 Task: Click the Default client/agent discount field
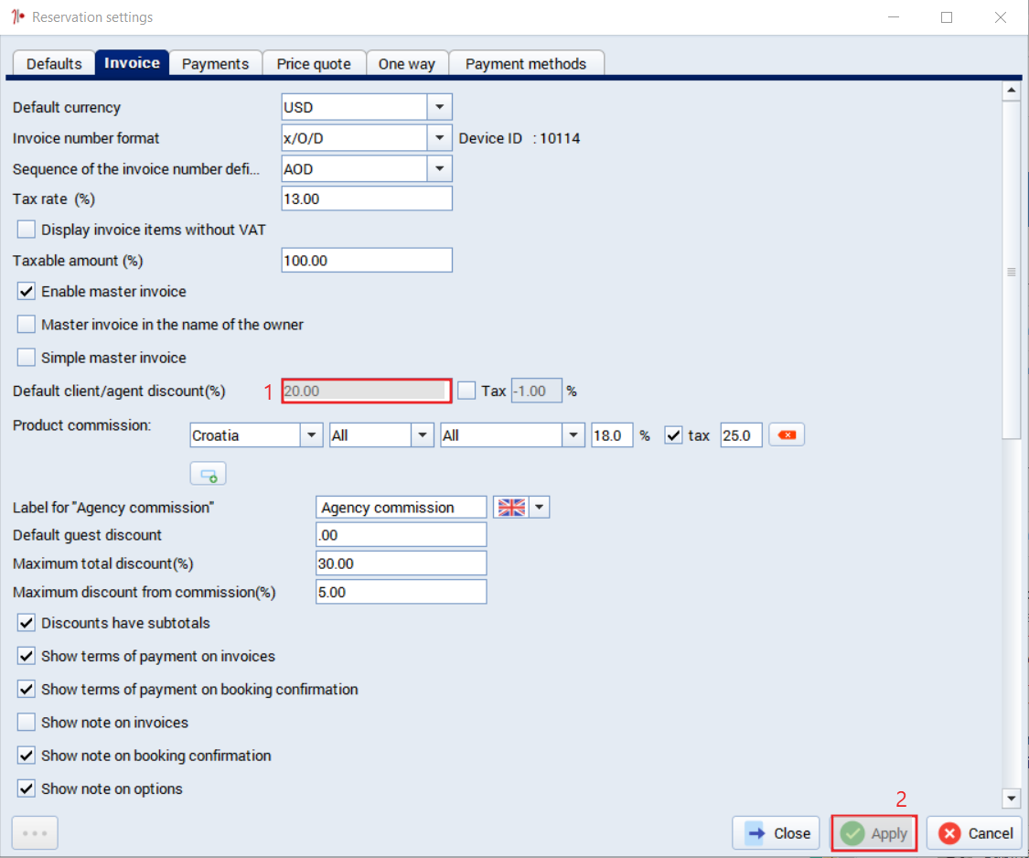tap(367, 391)
